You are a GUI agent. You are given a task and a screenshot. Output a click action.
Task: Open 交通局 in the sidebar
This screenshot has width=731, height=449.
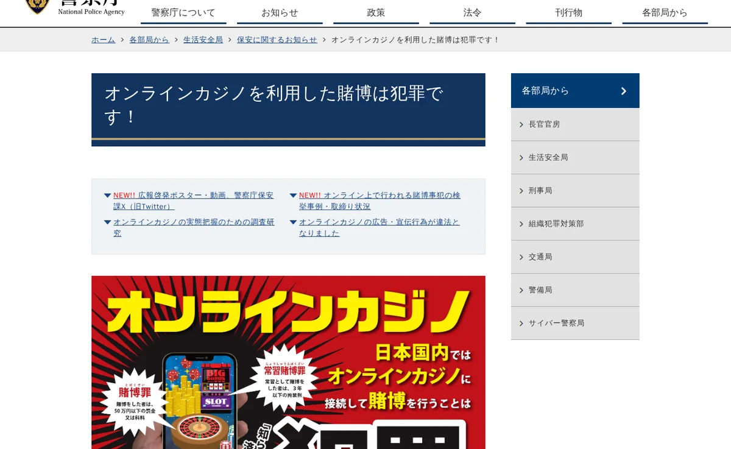pyautogui.click(x=575, y=257)
